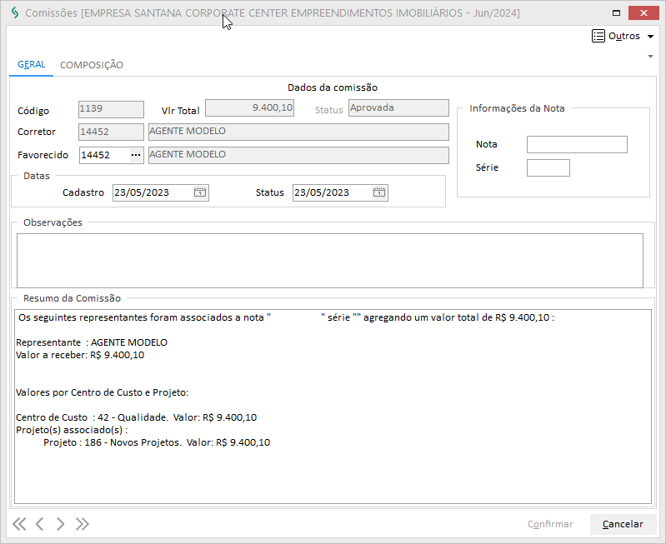666x544 pixels.
Task: Click the 'Dados da comissão' heading
Action: click(x=333, y=87)
